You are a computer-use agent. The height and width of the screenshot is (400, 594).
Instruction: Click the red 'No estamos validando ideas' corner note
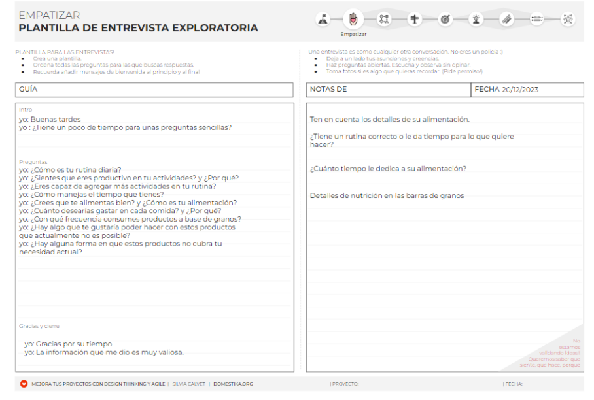550,353
